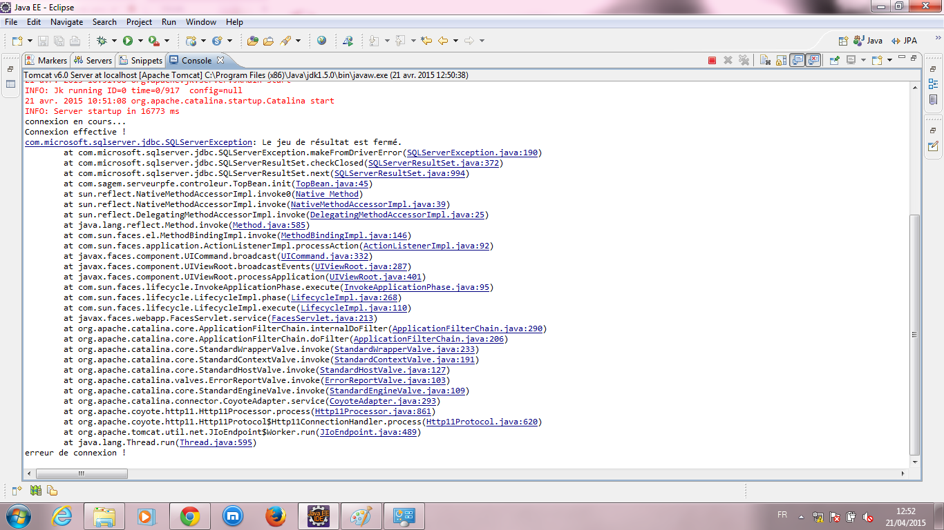Open the Web Browser globe icon
The height and width of the screenshot is (530, 944).
pos(321,41)
